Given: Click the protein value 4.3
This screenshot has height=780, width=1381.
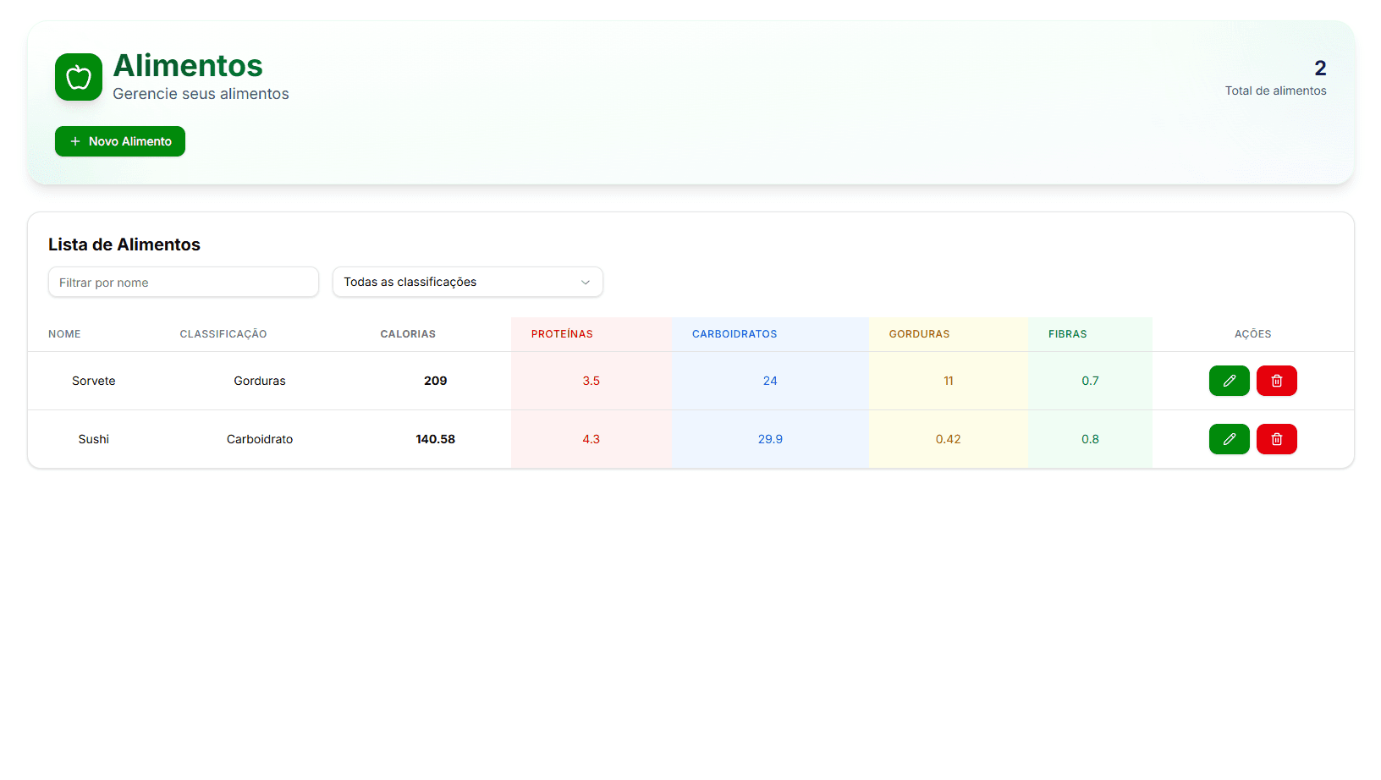Looking at the screenshot, I should point(591,439).
